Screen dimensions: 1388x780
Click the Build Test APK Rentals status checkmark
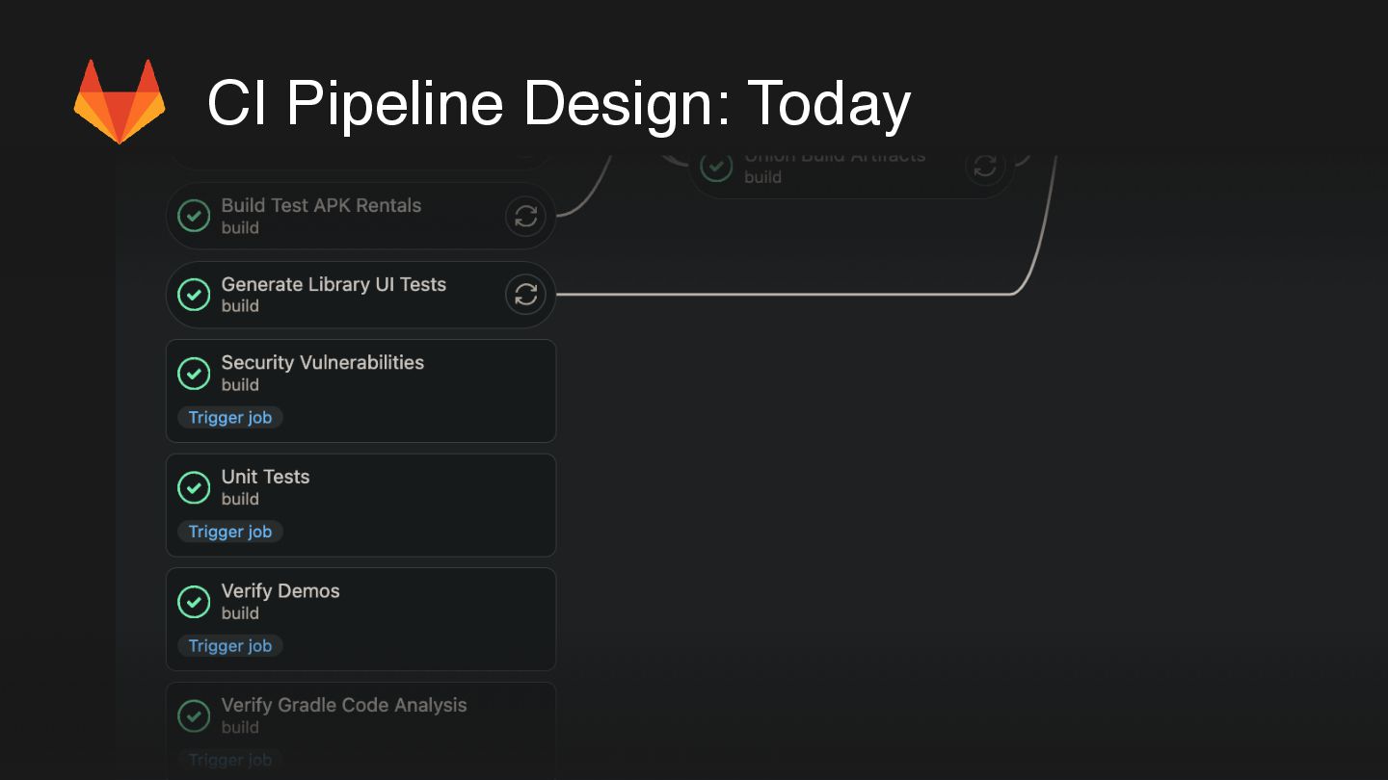194,217
